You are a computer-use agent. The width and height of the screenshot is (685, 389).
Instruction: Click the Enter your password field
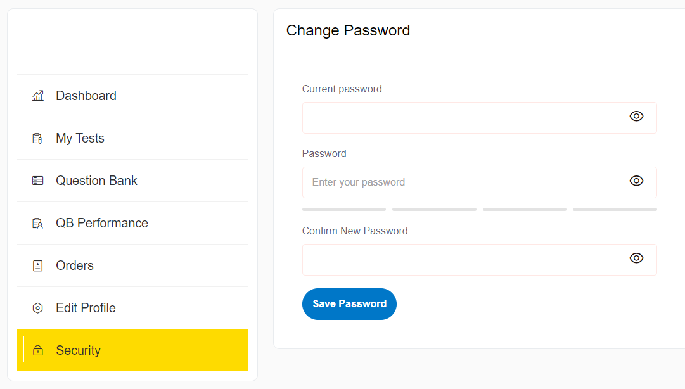pyautogui.click(x=463, y=182)
